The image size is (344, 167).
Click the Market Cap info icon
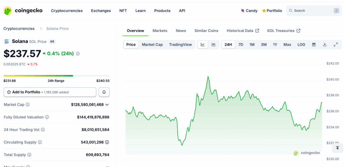pyautogui.click(x=28, y=105)
